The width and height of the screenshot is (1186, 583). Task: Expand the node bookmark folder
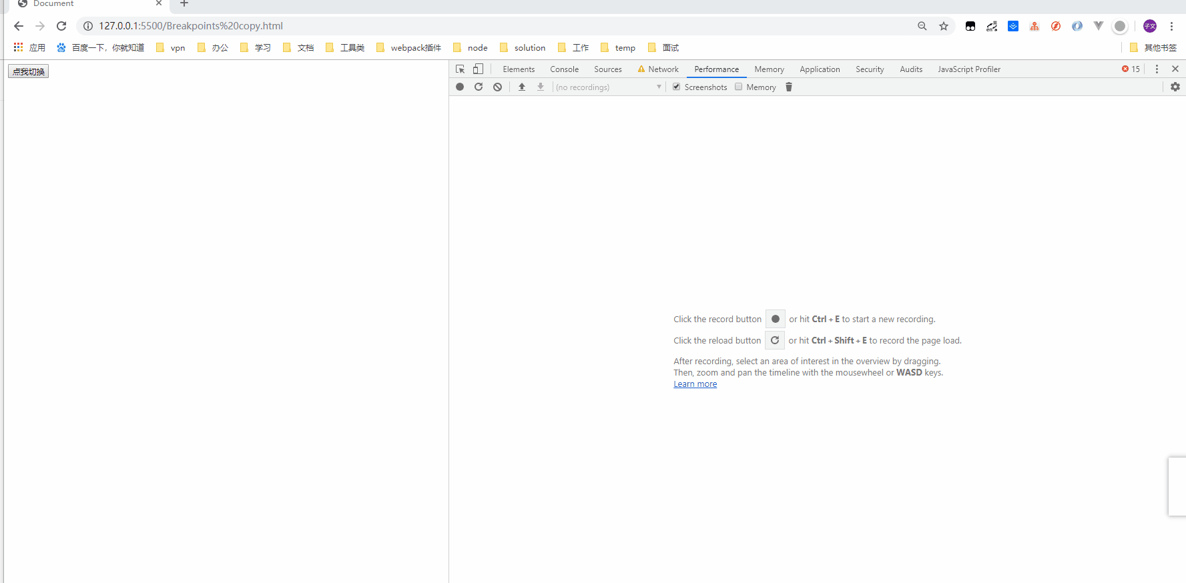pyautogui.click(x=471, y=47)
